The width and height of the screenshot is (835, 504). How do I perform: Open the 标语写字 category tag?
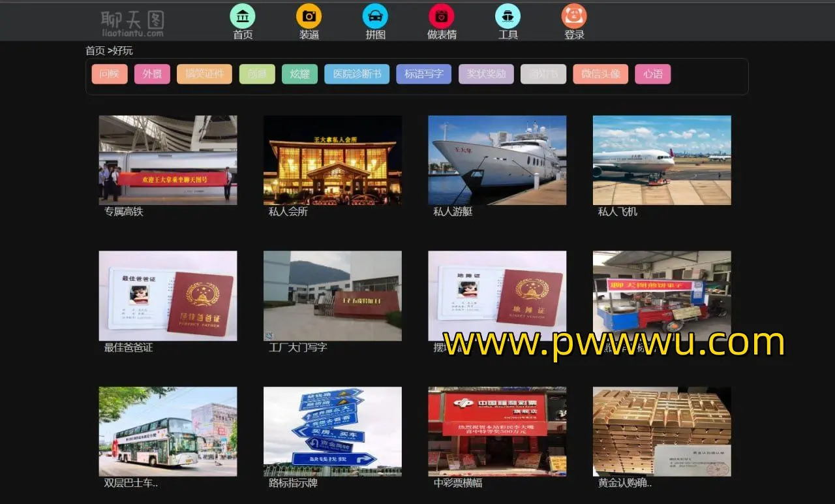pyautogui.click(x=424, y=74)
